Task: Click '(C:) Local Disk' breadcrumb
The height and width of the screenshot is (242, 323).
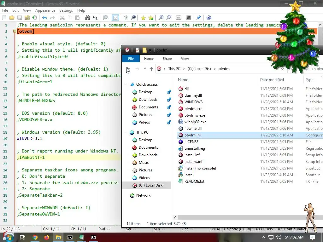Action: (x=199, y=69)
